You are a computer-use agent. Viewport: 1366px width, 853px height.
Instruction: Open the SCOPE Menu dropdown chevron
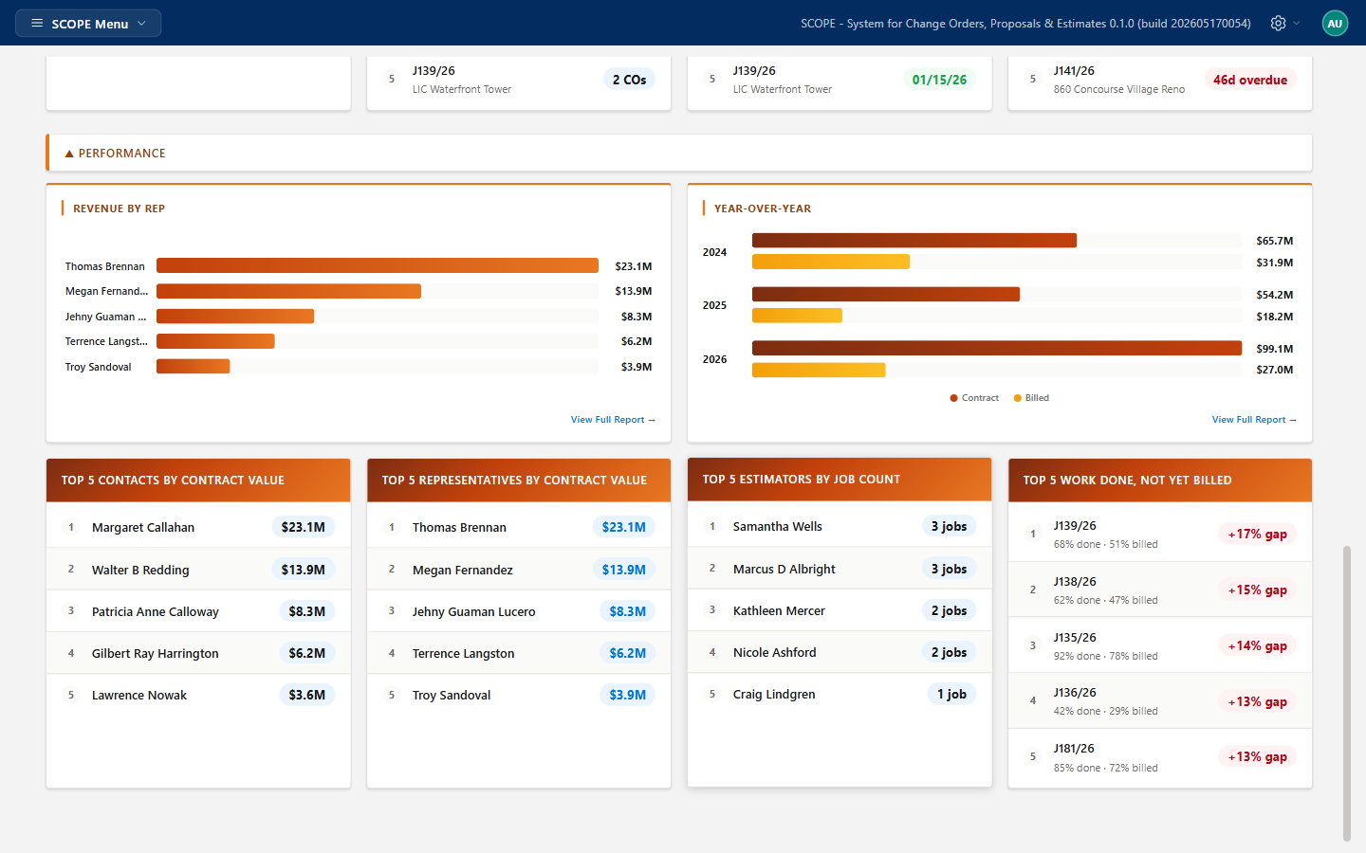(x=142, y=23)
